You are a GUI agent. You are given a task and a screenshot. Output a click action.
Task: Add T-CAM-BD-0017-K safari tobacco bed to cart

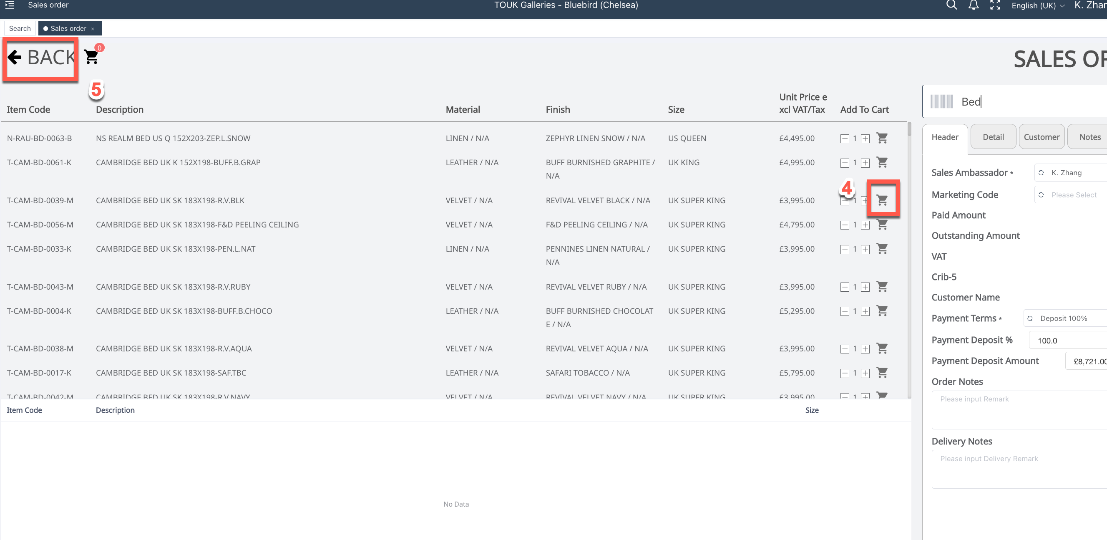pyautogui.click(x=882, y=373)
